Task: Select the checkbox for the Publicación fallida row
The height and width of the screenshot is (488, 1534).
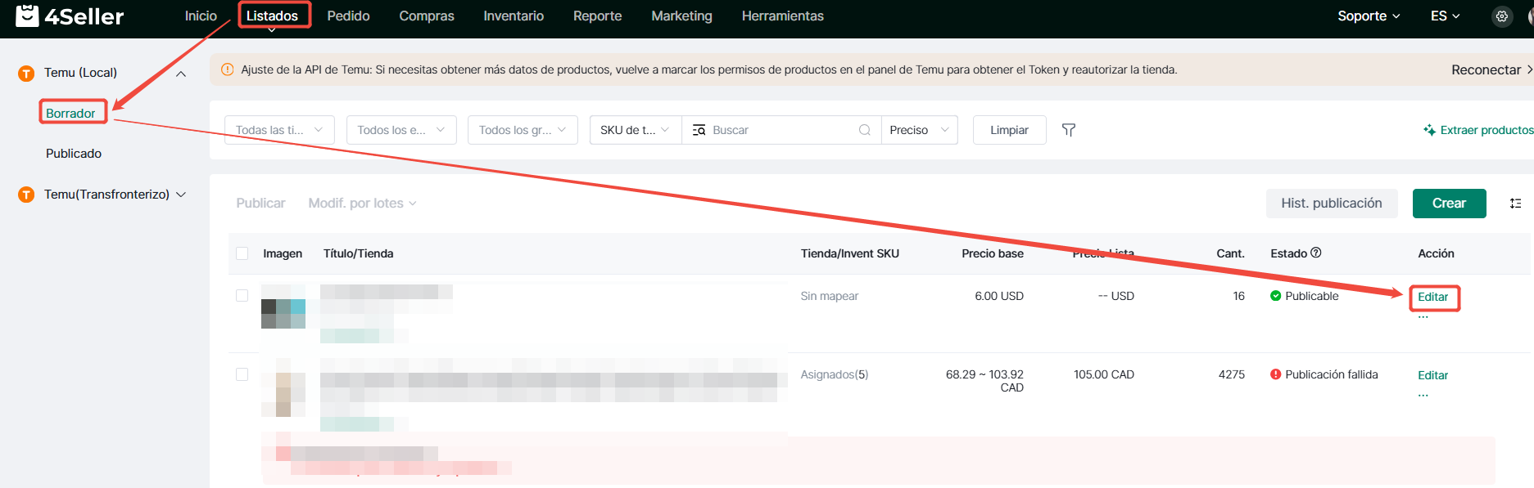Action: pyautogui.click(x=242, y=374)
